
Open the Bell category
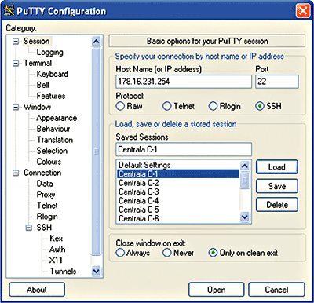43,85
